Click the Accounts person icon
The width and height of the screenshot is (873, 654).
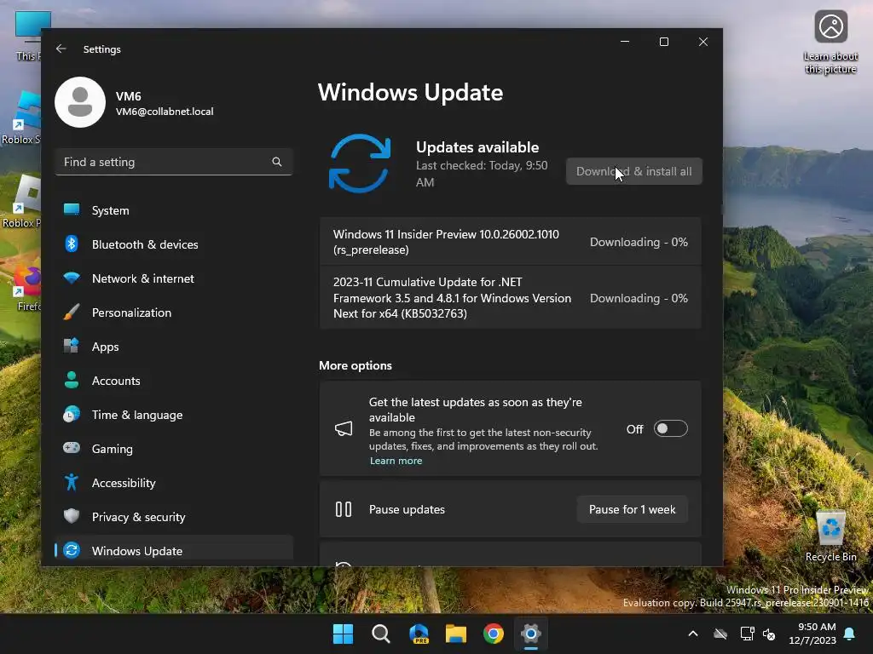(72, 380)
